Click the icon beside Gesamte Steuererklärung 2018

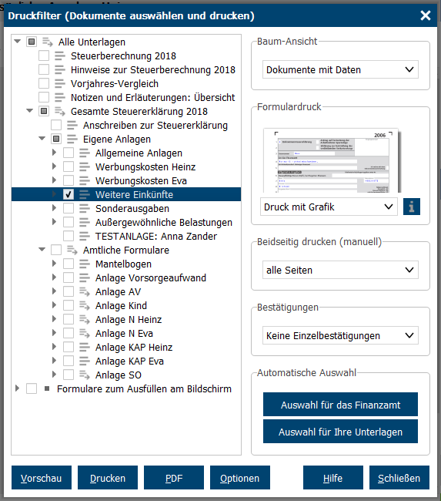pyautogui.click(x=60, y=111)
